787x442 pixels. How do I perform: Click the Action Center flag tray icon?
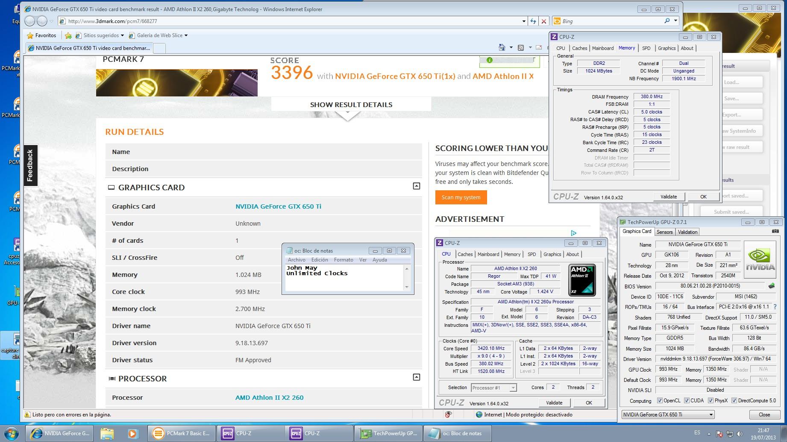coord(719,434)
